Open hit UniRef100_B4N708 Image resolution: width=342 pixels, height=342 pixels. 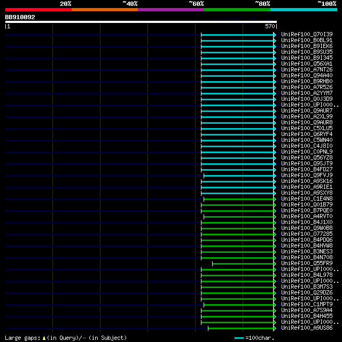[307, 257]
